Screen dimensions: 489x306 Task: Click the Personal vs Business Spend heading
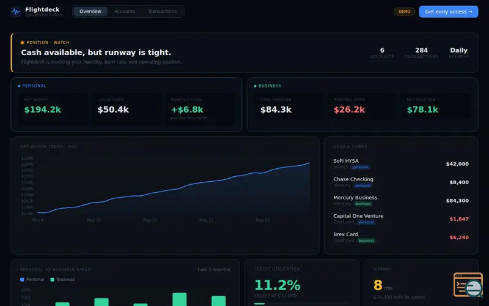pos(56,270)
